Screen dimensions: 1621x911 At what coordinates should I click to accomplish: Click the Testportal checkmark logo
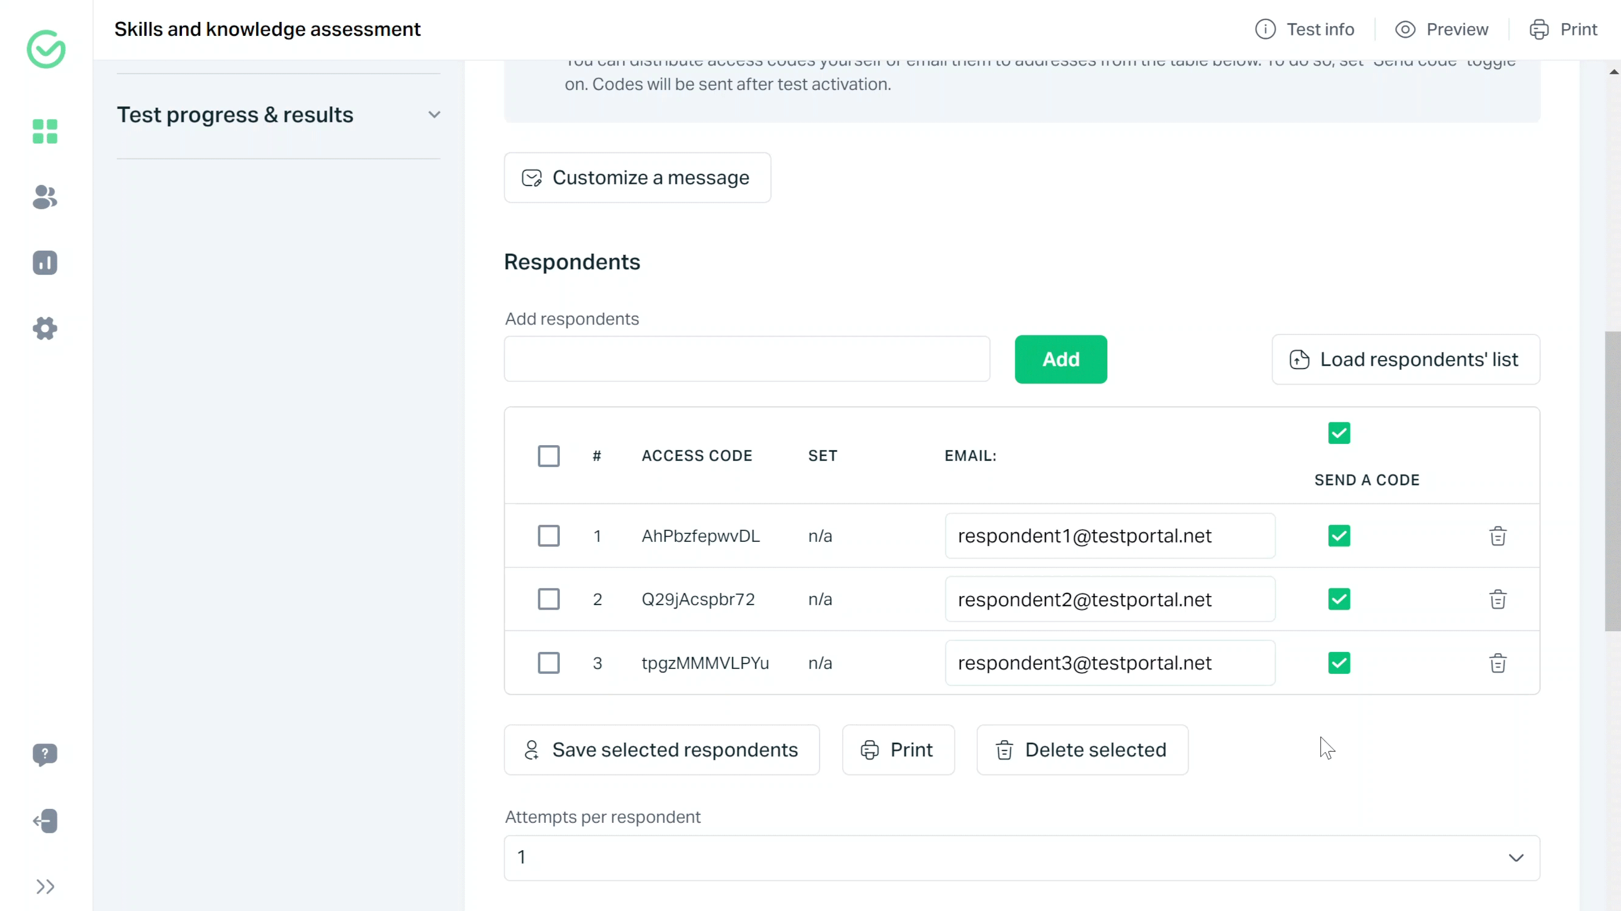pos(46,49)
